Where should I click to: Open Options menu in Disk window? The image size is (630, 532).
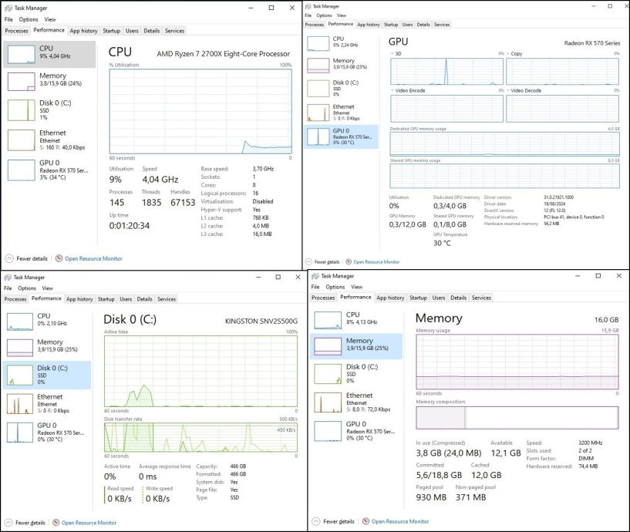[27, 288]
